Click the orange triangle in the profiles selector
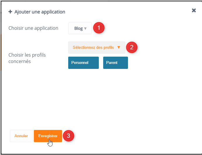 (x=119, y=47)
